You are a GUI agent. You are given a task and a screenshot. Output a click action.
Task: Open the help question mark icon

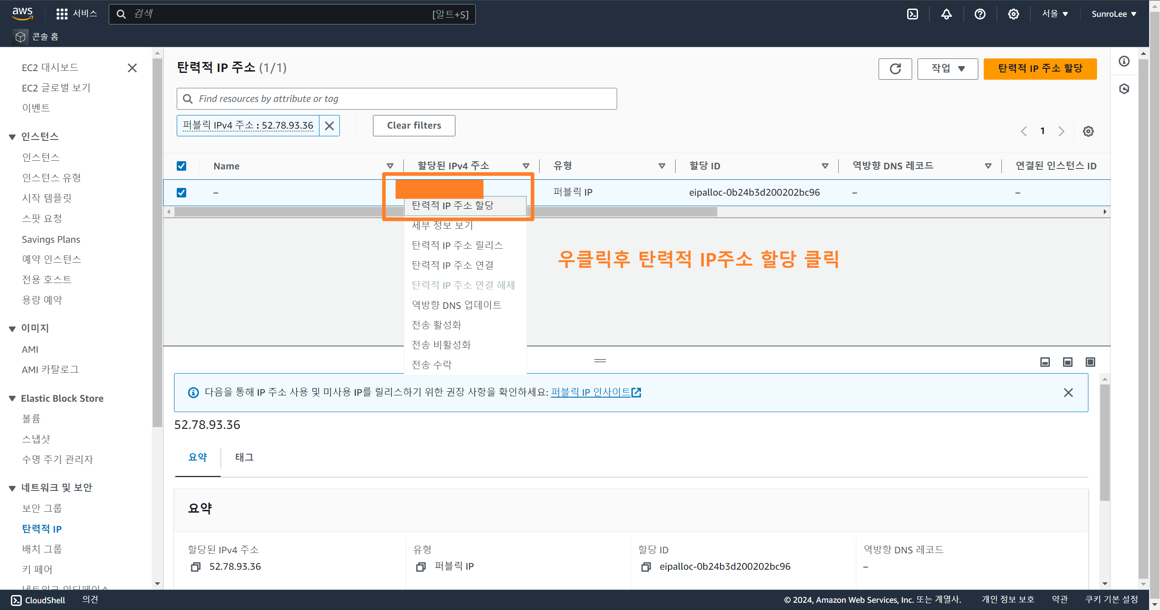(980, 14)
